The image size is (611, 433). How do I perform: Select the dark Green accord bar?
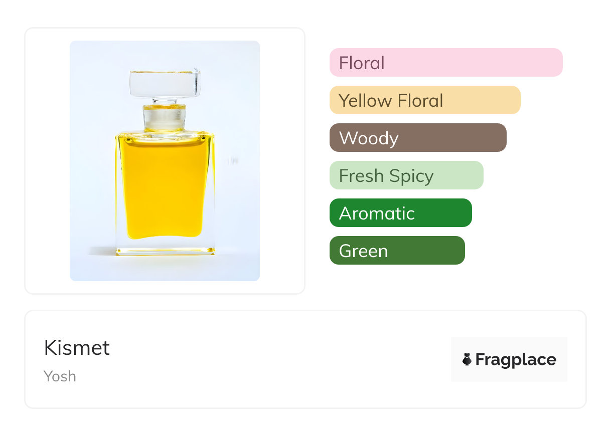[x=397, y=251]
